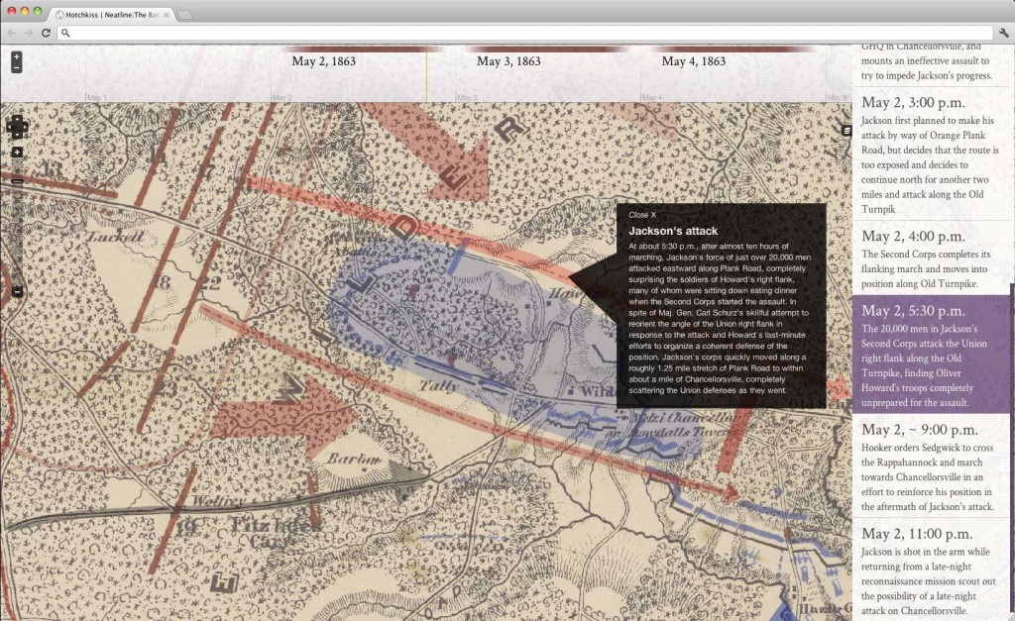This screenshot has height=621, width=1015.
Task: Open the browser wrench settings menu
Action: pos(1004,33)
